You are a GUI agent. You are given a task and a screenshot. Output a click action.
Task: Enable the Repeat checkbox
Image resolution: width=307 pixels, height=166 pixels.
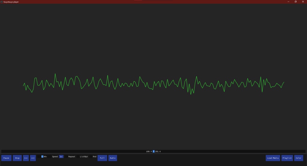(66, 157)
